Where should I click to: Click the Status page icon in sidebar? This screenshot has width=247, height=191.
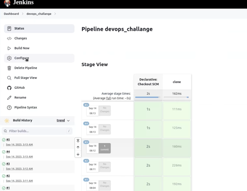(x=9, y=29)
